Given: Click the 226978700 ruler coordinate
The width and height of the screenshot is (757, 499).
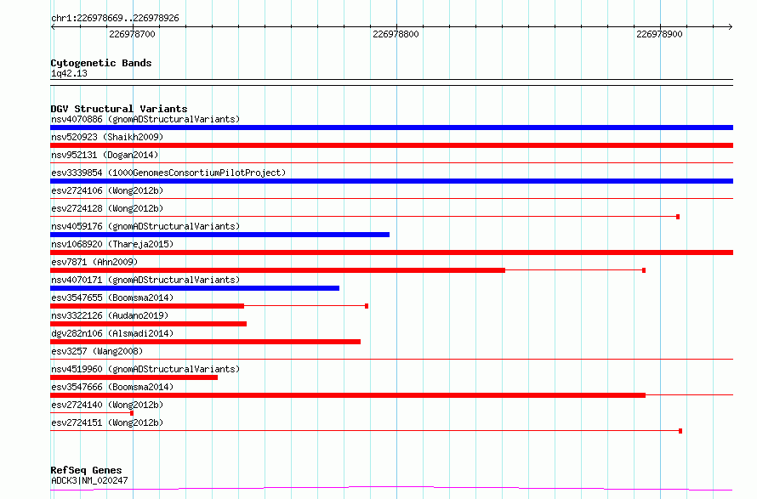Looking at the screenshot, I should point(132,34).
